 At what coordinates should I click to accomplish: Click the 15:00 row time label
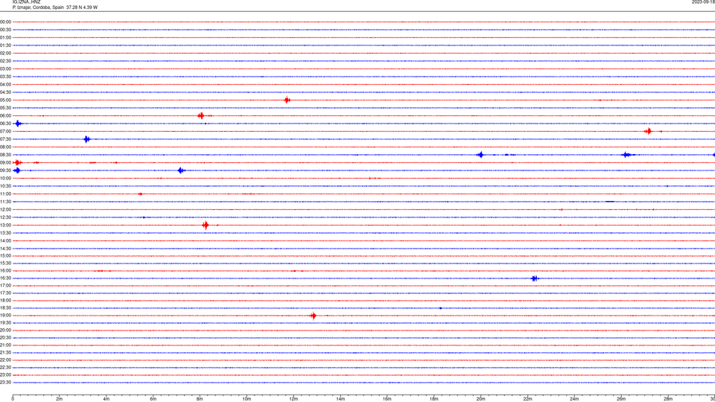click(x=5, y=255)
